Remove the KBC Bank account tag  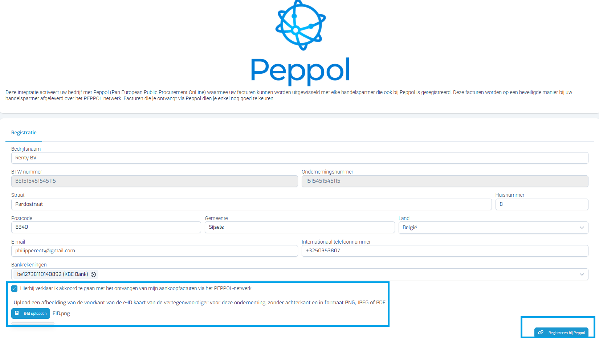coord(93,274)
